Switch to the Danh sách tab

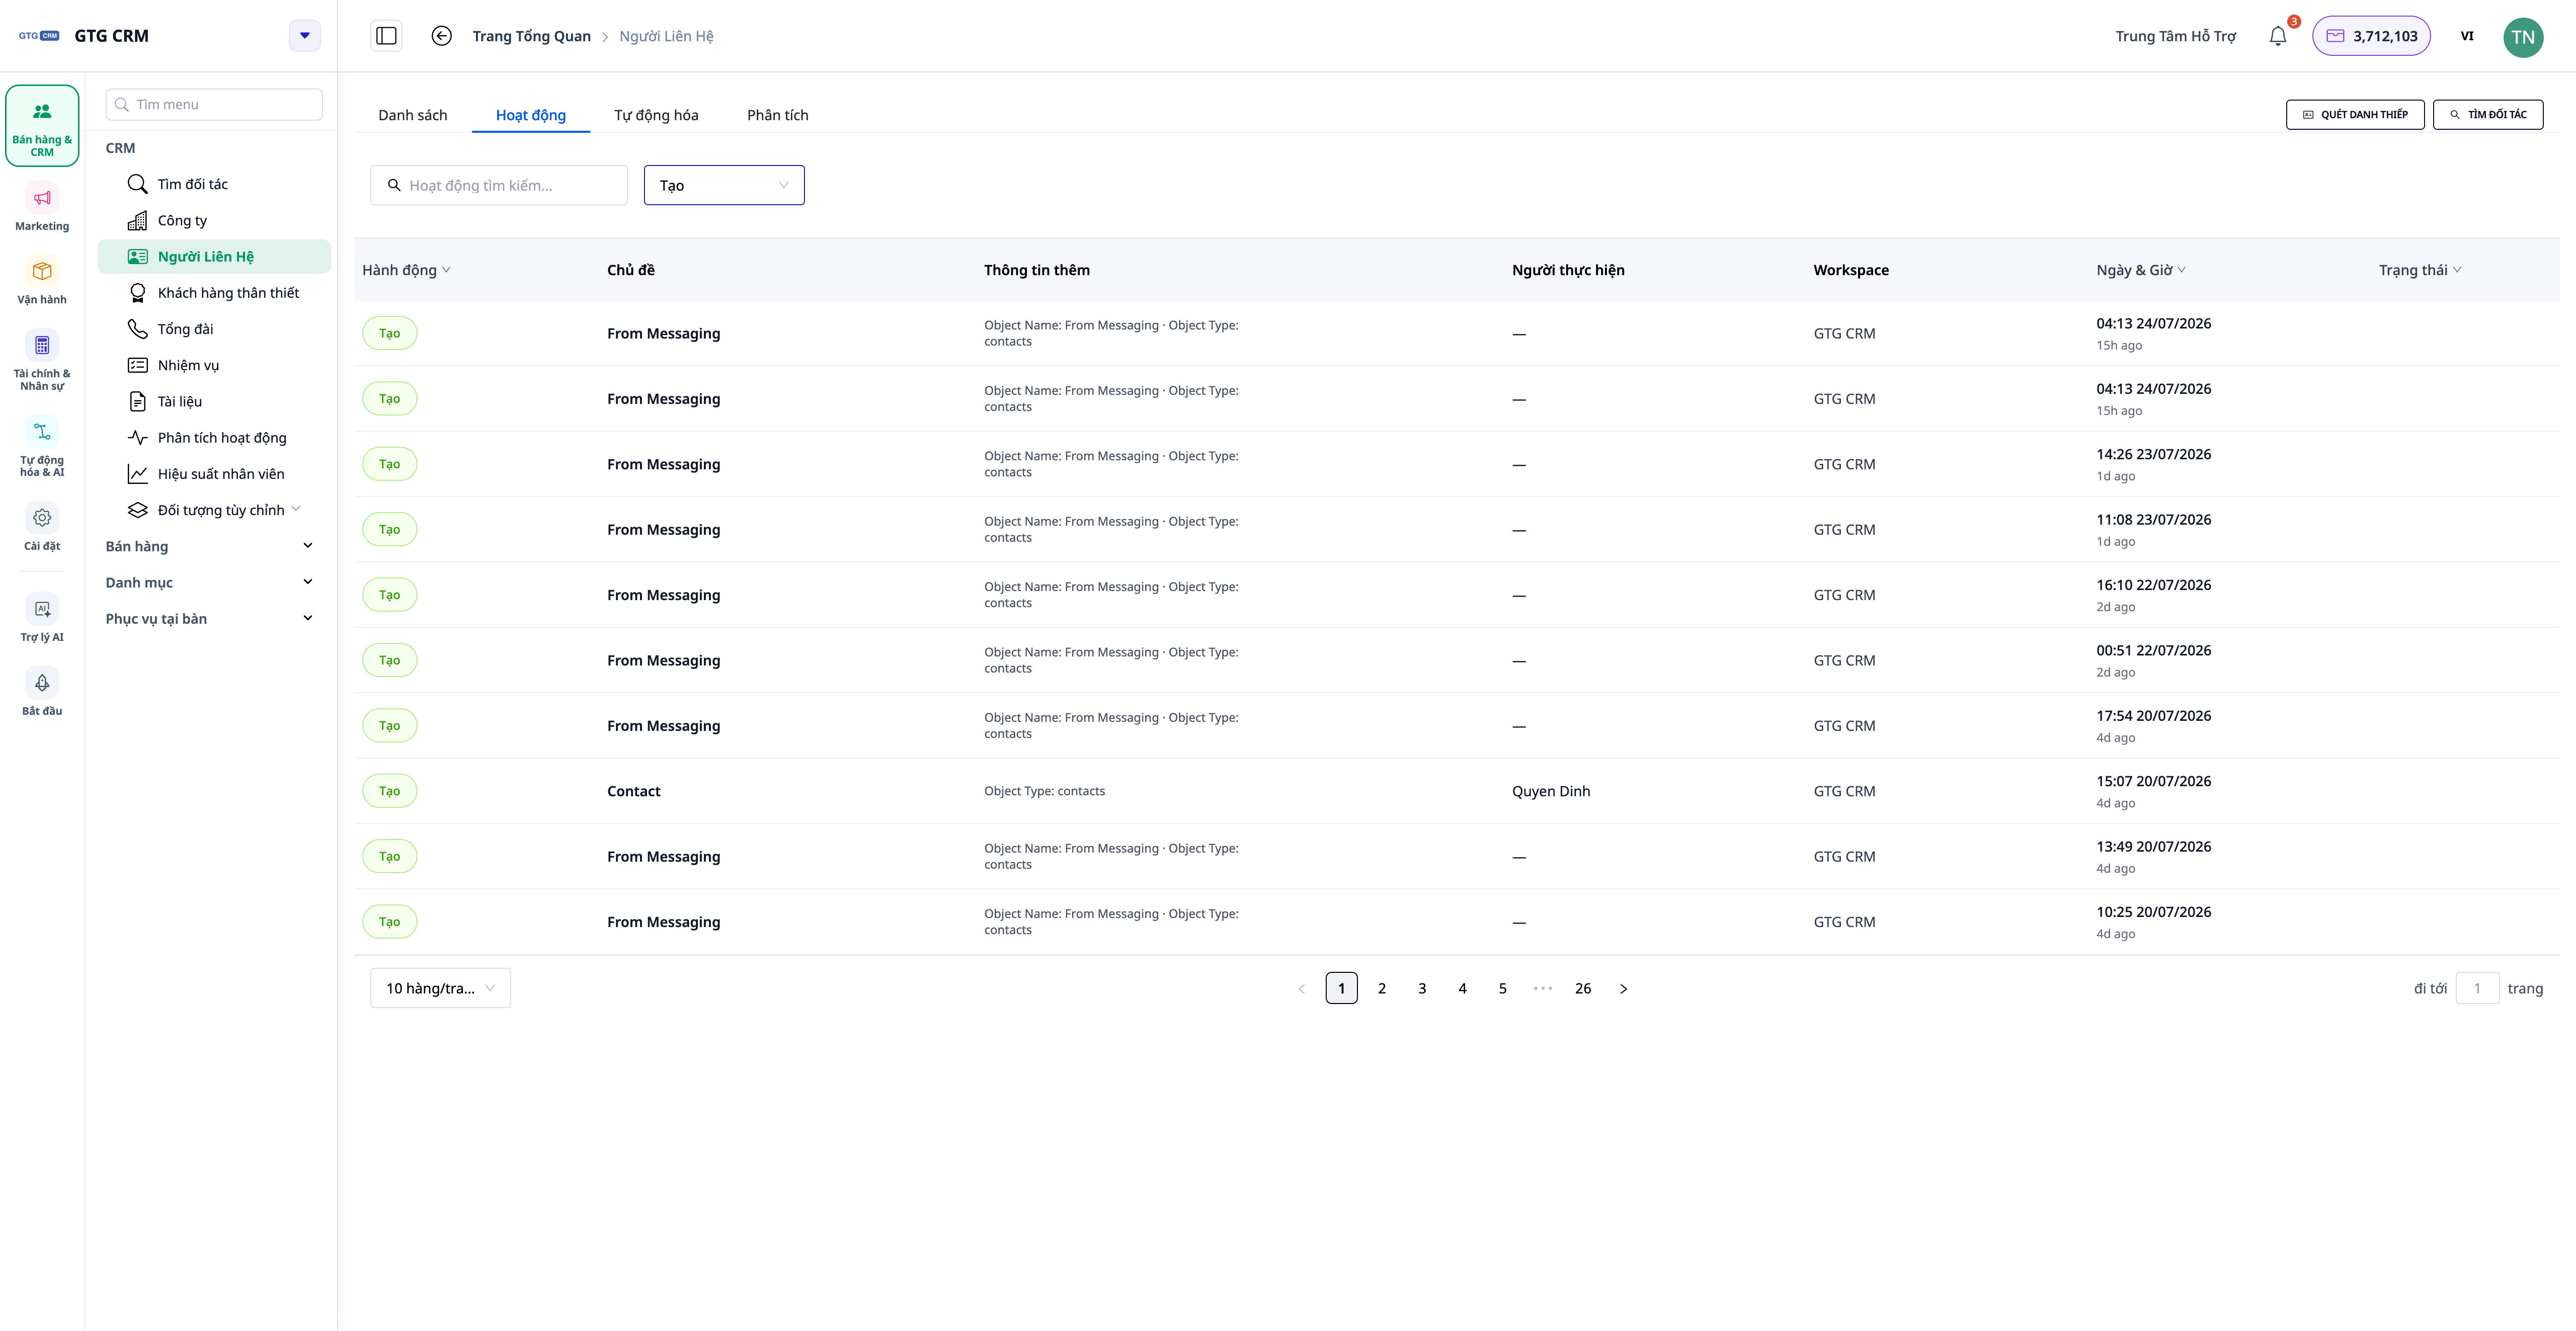point(412,115)
